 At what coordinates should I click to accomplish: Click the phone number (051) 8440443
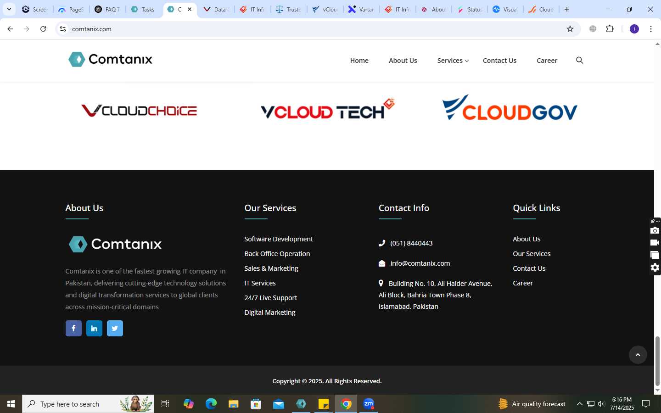(411, 243)
